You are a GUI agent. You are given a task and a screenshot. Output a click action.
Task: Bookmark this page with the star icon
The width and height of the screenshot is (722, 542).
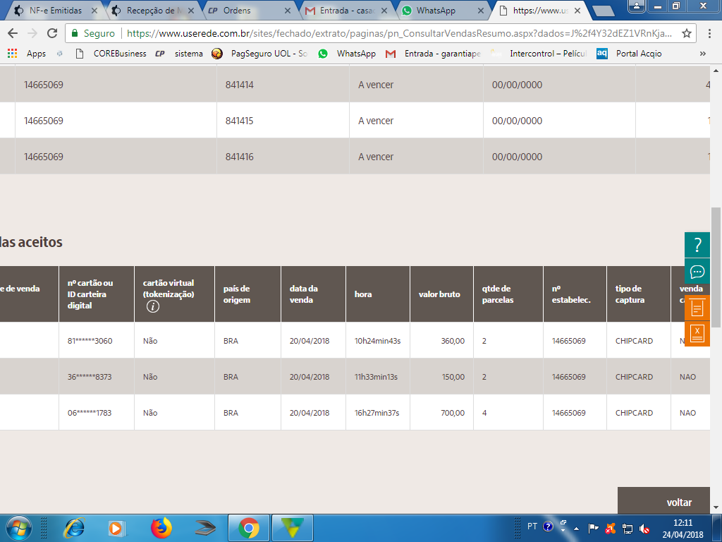[687, 33]
